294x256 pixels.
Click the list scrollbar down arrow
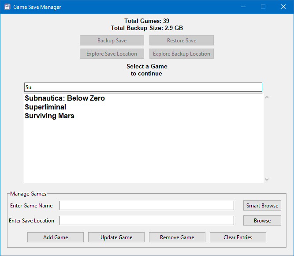[267, 180]
